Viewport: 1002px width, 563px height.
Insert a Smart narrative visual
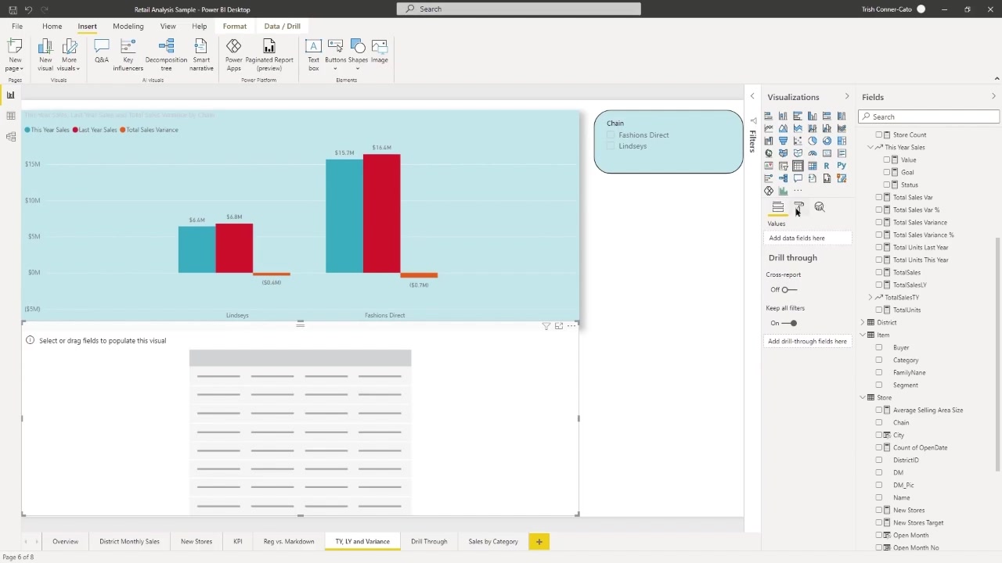(x=201, y=55)
